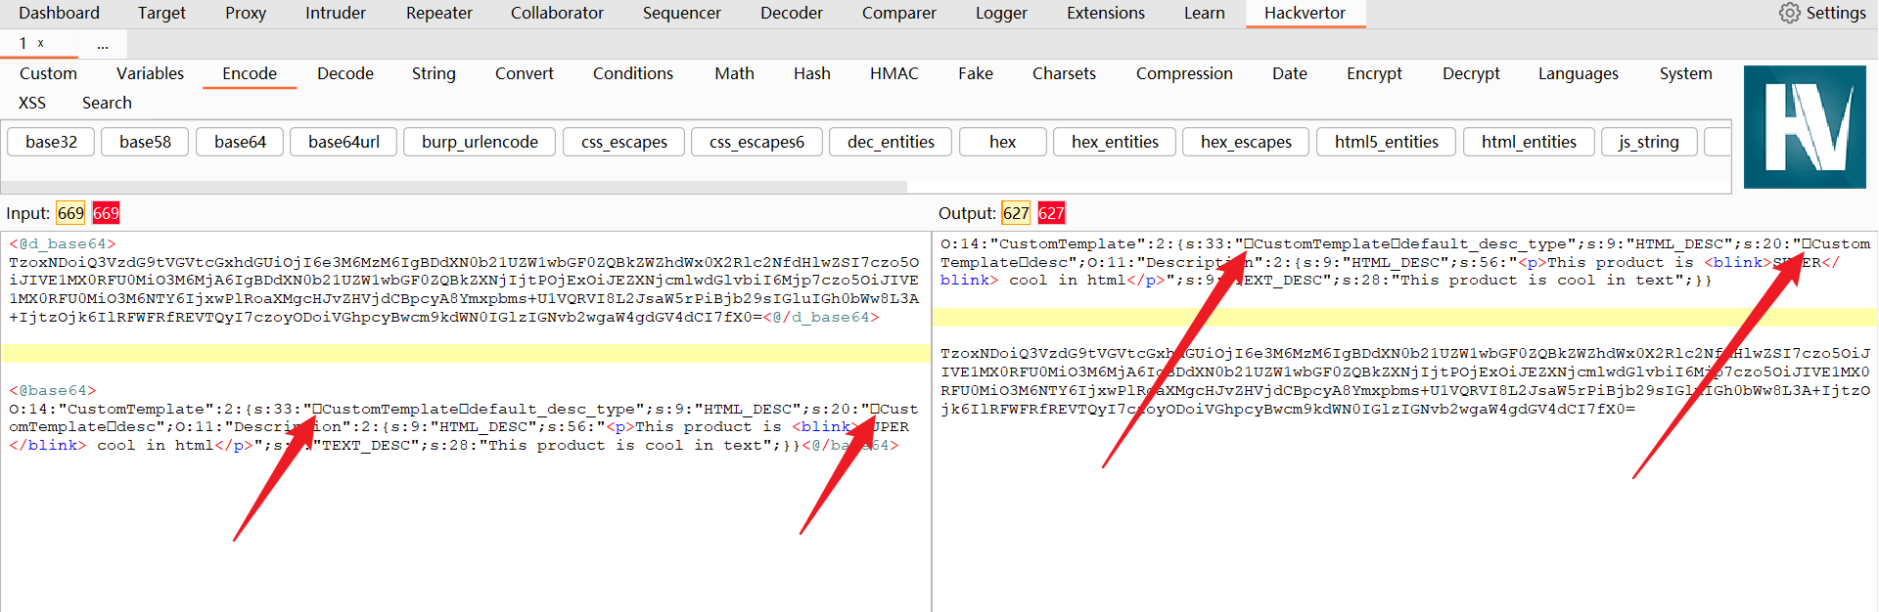The width and height of the screenshot is (1879, 612).
Task: Select the Decrypt tag category
Action: point(1471,73)
